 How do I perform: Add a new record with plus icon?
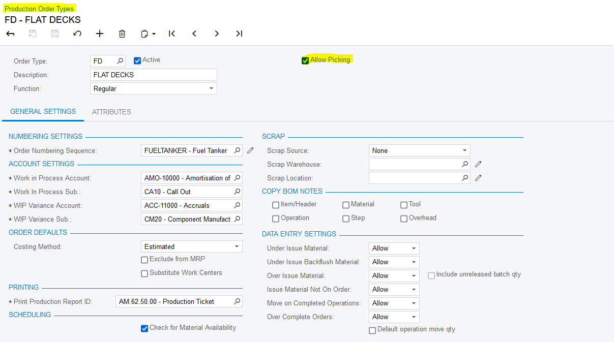(x=100, y=34)
